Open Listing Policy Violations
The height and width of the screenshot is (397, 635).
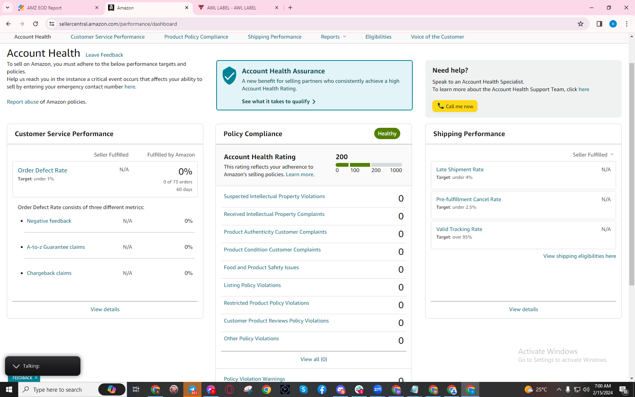pyautogui.click(x=252, y=285)
